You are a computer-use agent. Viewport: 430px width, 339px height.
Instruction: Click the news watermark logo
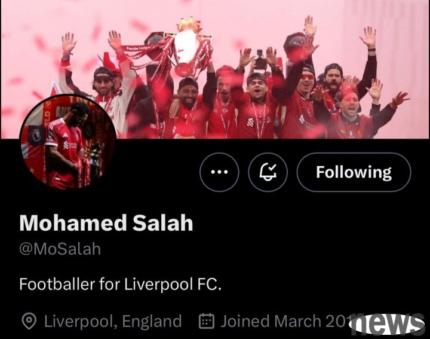pyautogui.click(x=387, y=324)
